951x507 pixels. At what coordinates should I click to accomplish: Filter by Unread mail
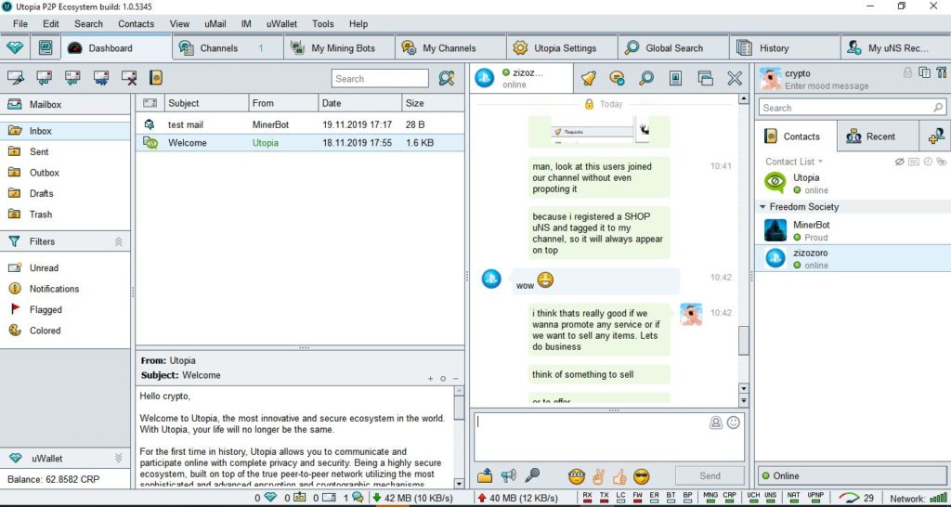65,268
